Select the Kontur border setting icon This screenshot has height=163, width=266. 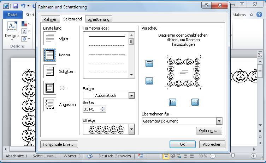click(x=50, y=55)
